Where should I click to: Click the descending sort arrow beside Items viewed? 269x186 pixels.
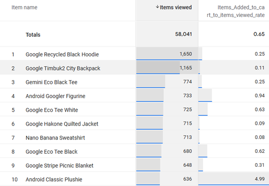click(x=157, y=7)
